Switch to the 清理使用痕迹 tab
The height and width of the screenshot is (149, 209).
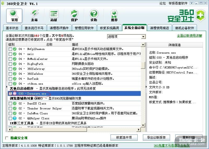pos(159,28)
